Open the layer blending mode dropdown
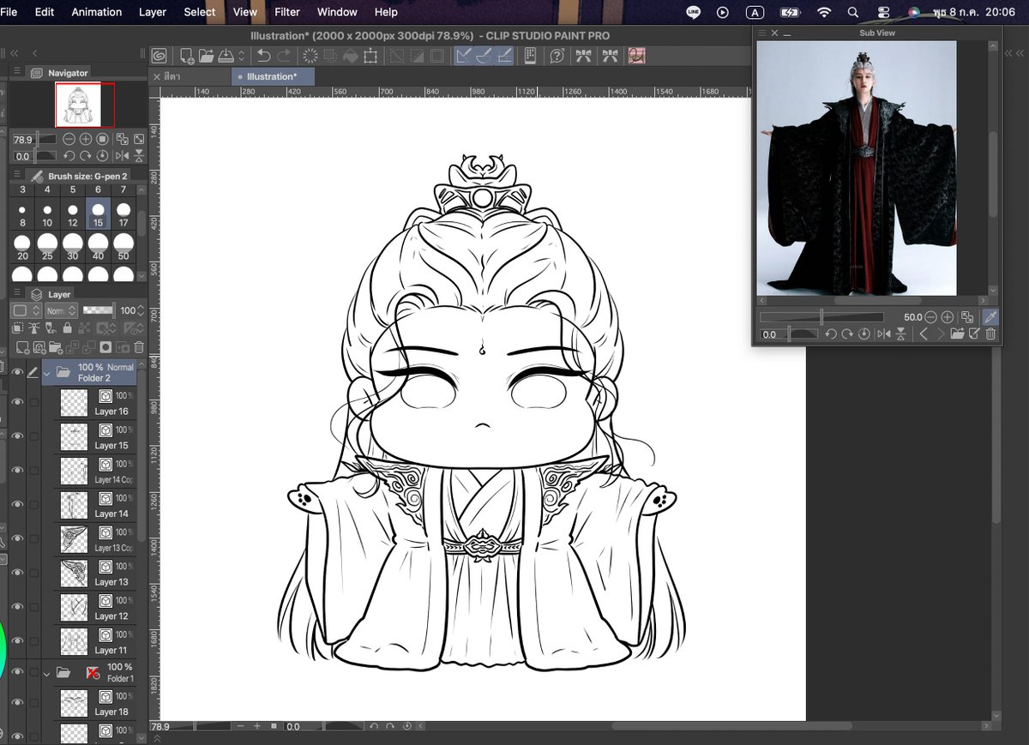The height and width of the screenshot is (745, 1029). (61, 310)
